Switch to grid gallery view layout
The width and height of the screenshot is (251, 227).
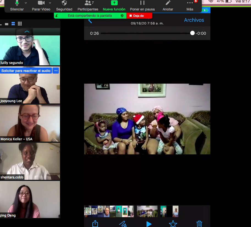tap(20, 24)
